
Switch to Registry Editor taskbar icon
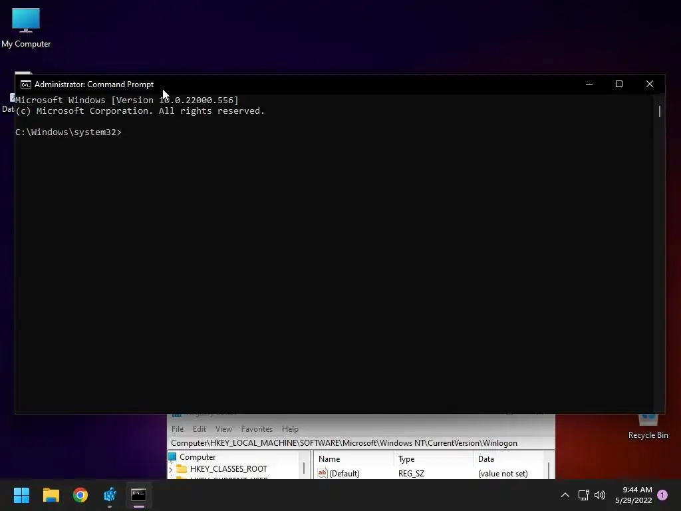point(110,495)
